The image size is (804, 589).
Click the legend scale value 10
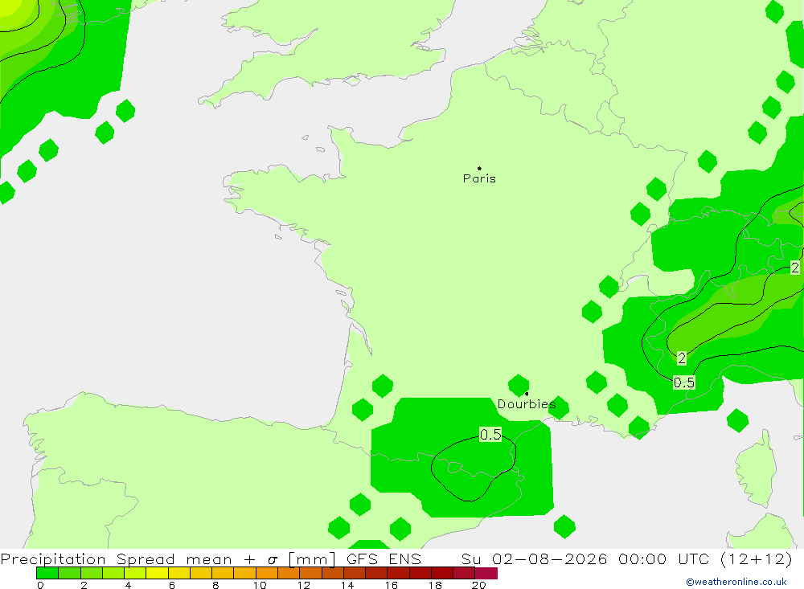pos(260,585)
